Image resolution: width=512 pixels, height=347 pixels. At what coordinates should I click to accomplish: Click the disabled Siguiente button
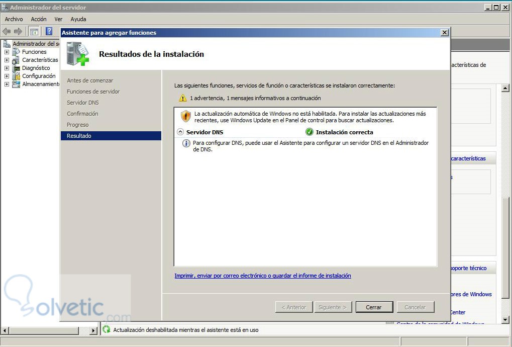pyautogui.click(x=333, y=307)
